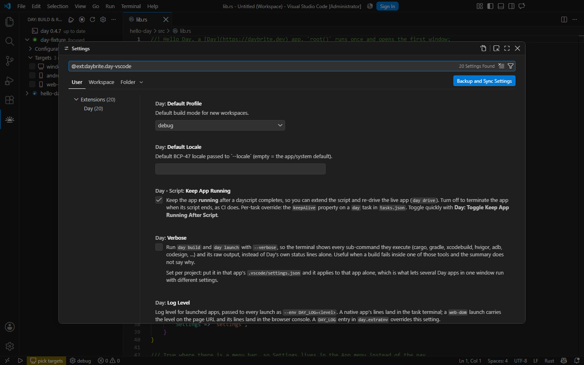The width and height of the screenshot is (584, 365).
Task: Open the Source Control view
Action: 9,61
